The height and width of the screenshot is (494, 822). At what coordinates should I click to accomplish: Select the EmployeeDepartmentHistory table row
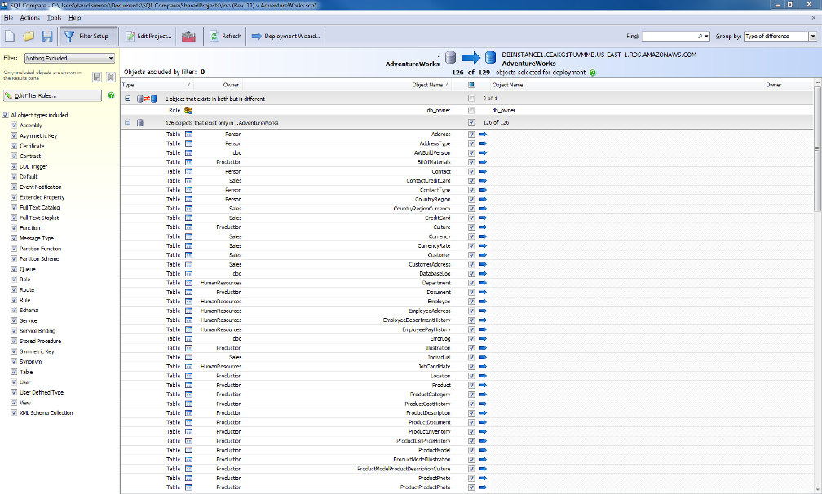[466, 320]
